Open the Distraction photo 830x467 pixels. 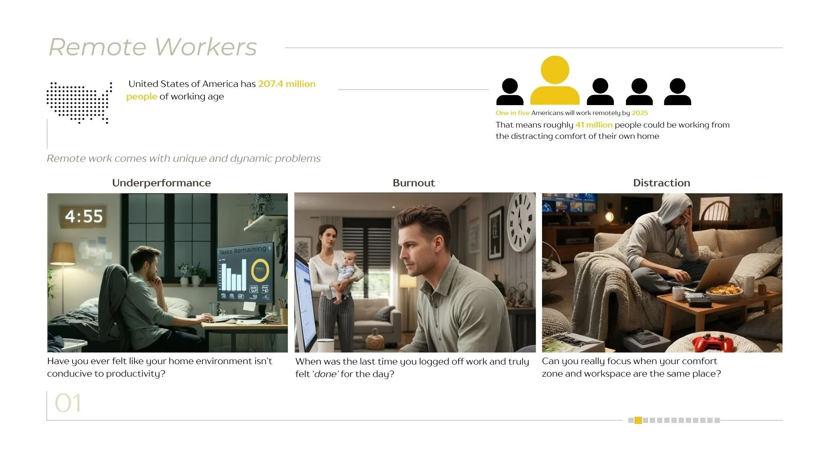tap(662, 272)
